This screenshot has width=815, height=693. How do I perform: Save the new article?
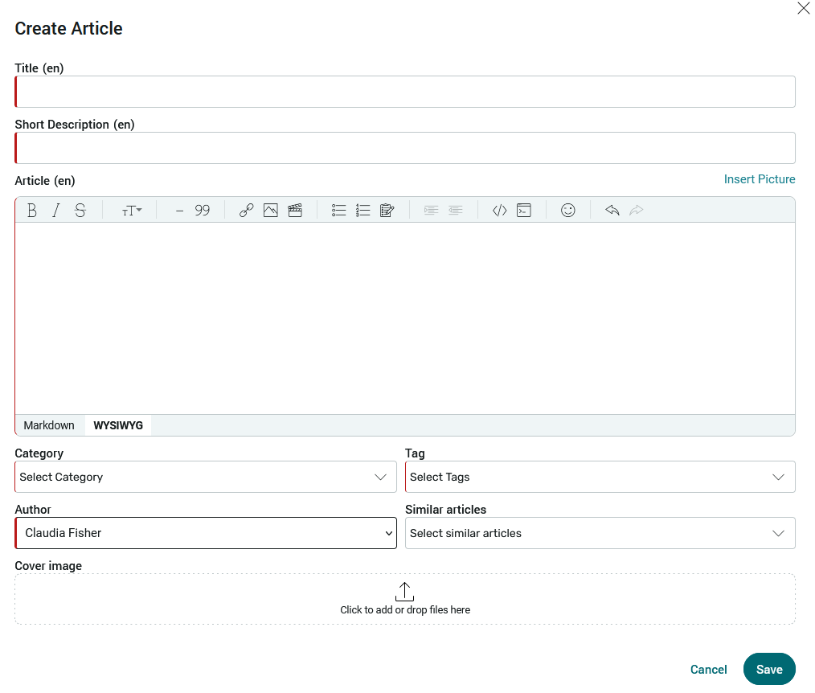[x=769, y=669]
